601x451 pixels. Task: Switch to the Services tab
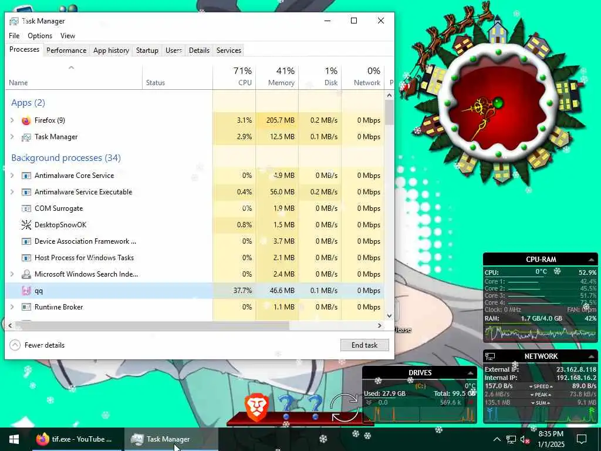[229, 51]
